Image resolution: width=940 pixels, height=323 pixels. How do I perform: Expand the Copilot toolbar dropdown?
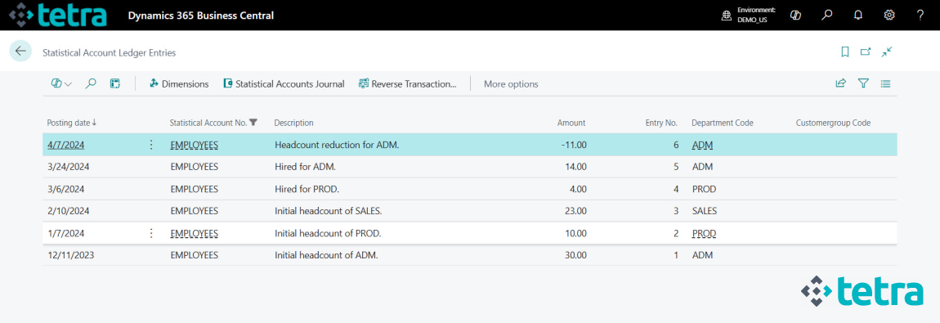[61, 84]
